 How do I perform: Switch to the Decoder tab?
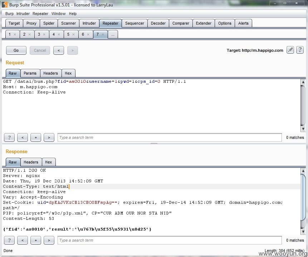coord(158,23)
